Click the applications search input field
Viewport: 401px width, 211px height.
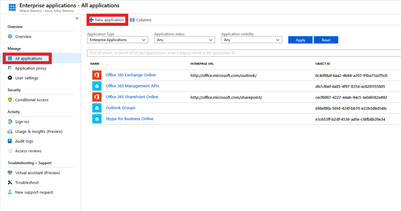click(244, 53)
